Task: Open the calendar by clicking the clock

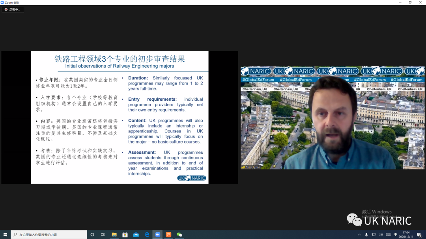Action: (406, 235)
